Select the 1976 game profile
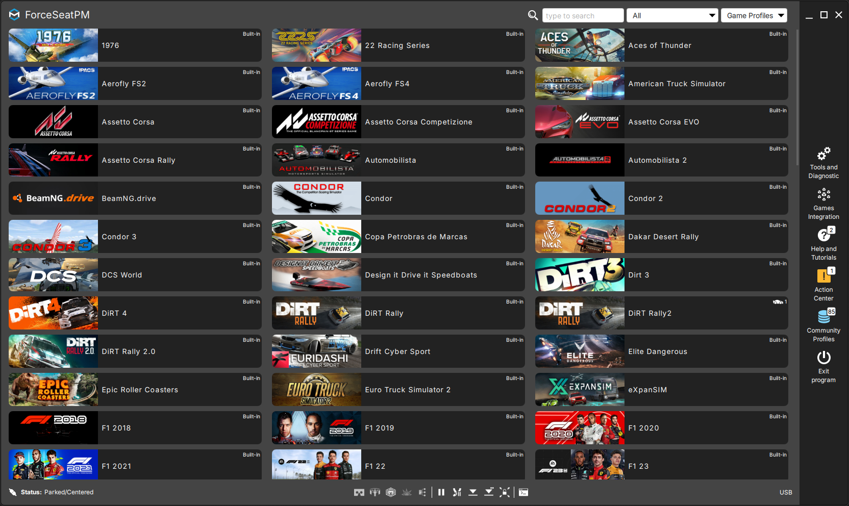The height and width of the screenshot is (506, 849). 135,45
